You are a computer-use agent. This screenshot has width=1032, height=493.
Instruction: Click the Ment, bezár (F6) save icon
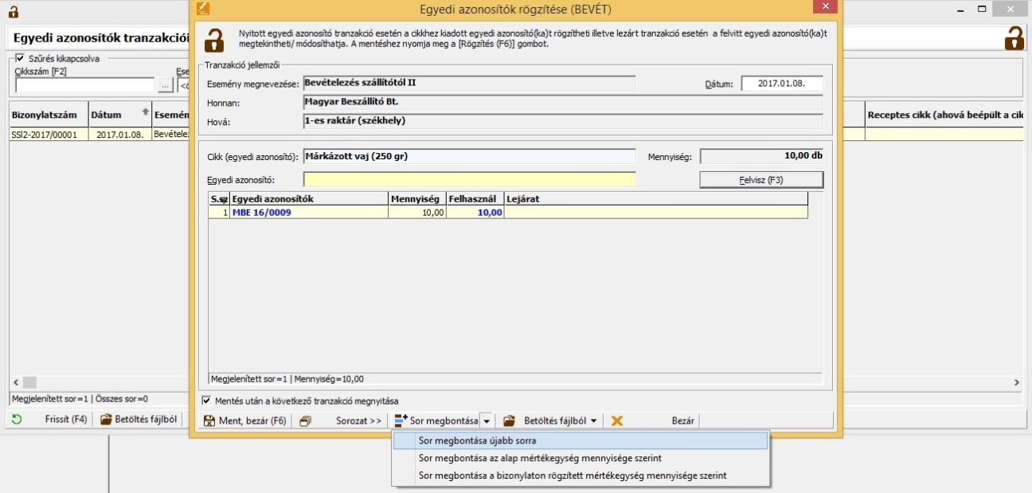(x=210, y=421)
